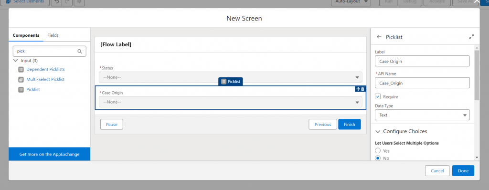The image size is (489, 190).
Task: Click the Pause button
Action: [112, 125]
